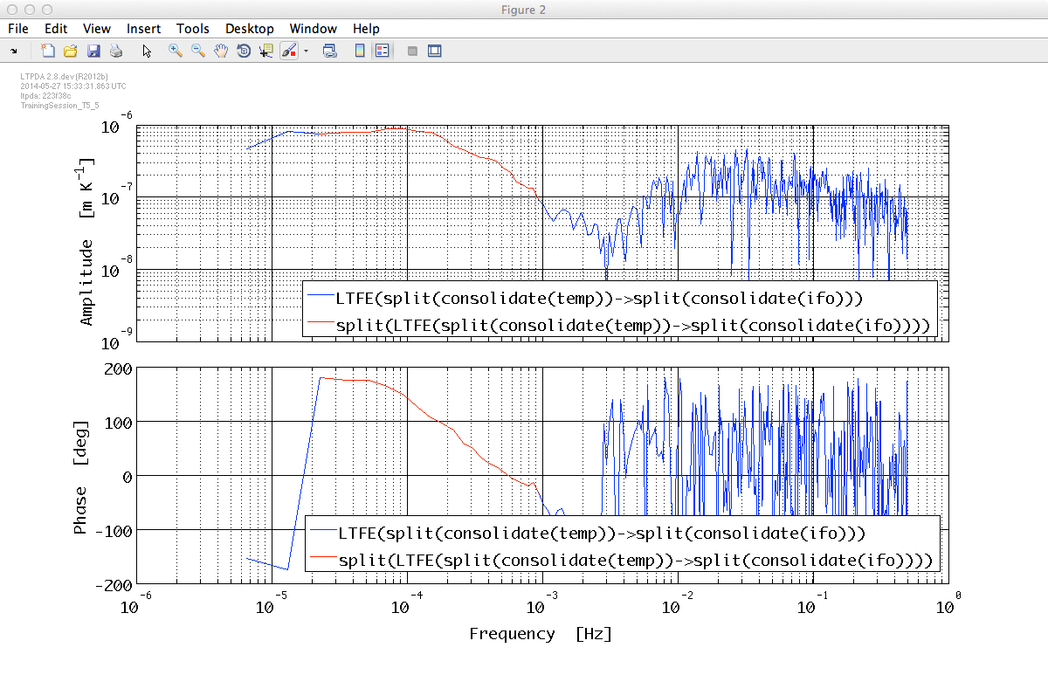Open the Insert menu
The width and height of the screenshot is (1048, 675).
[x=143, y=29]
